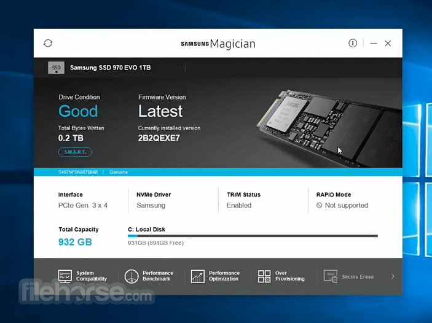Click the 931GB (894GB Free) text
The height and width of the screenshot is (323, 432).
(155, 243)
